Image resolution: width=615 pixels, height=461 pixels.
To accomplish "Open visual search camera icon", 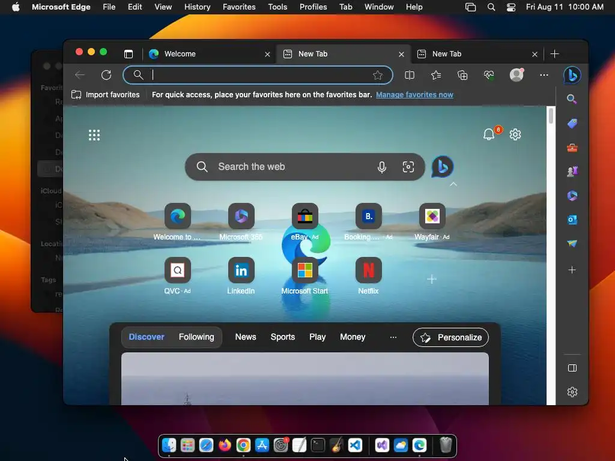I will click(408, 167).
